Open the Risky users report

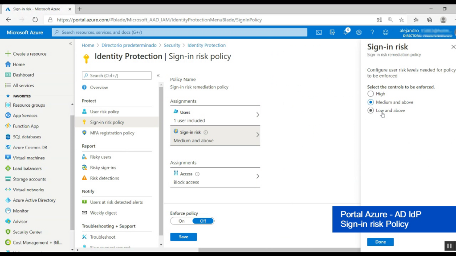point(100,157)
